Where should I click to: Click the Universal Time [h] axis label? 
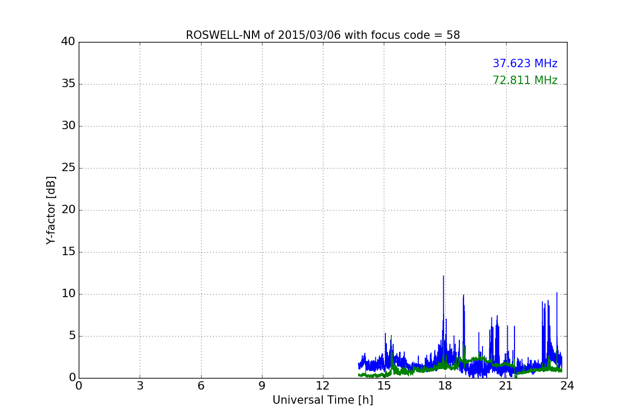[x=322, y=400]
